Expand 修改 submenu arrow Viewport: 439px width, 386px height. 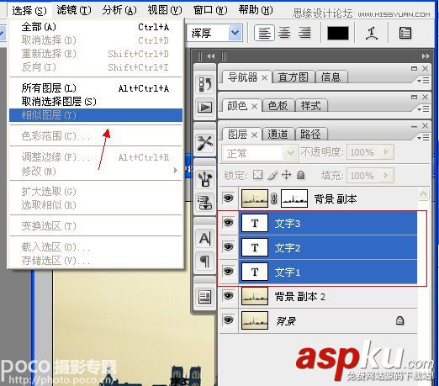176,170
